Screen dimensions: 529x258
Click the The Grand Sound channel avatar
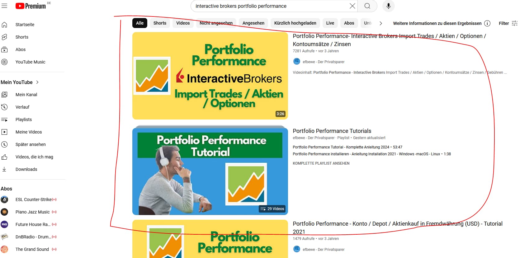[4, 249]
